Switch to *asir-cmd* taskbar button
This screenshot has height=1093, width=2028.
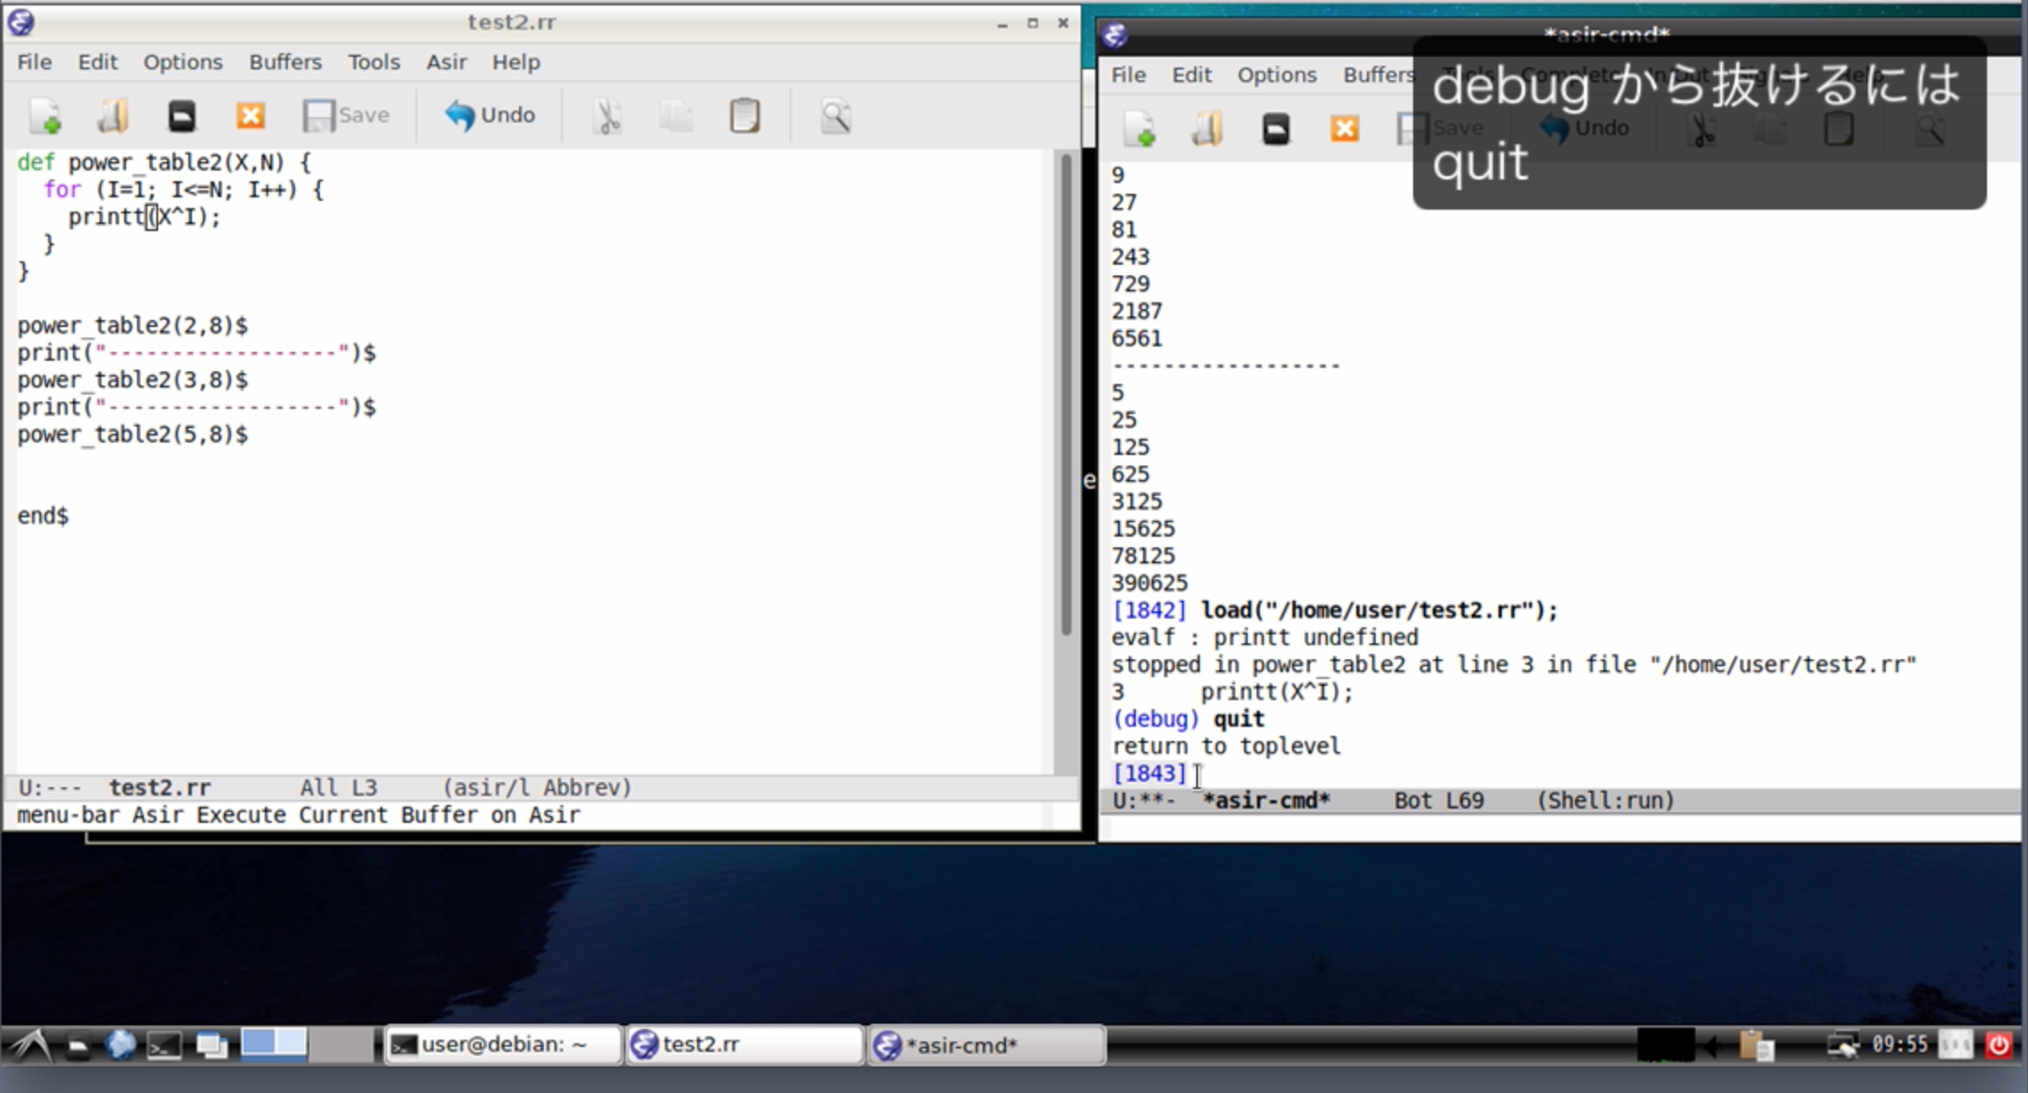[x=986, y=1045]
